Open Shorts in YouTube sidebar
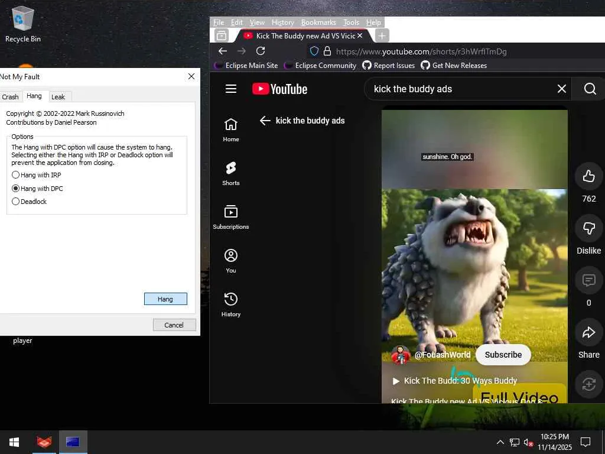The width and height of the screenshot is (605, 454). (x=231, y=174)
